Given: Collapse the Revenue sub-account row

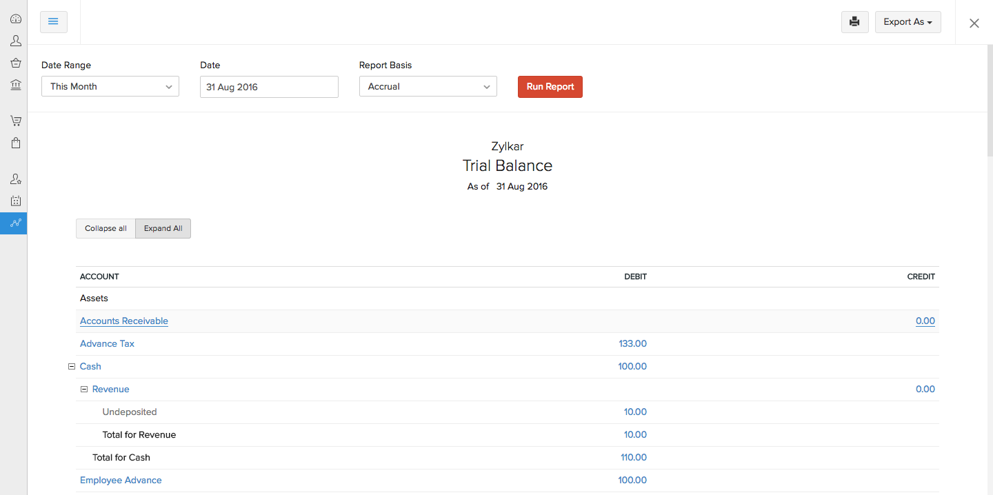Looking at the screenshot, I should [84, 390].
